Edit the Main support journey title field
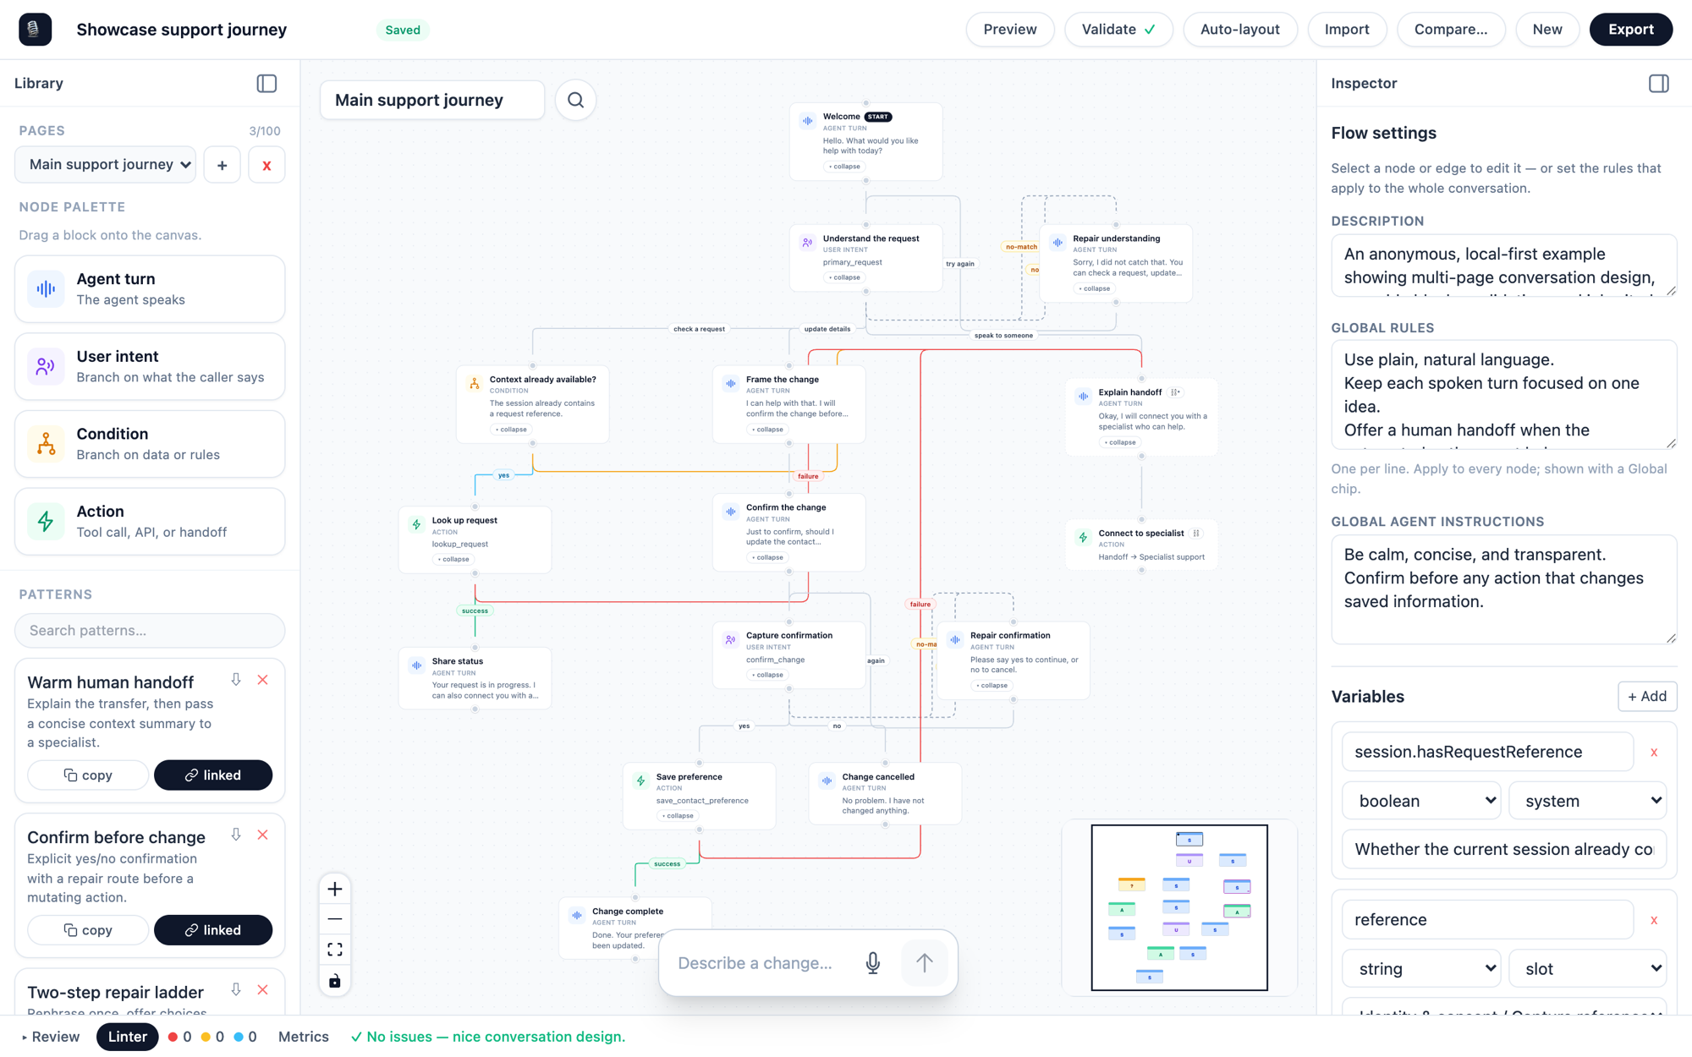The image size is (1692, 1057). (432, 100)
